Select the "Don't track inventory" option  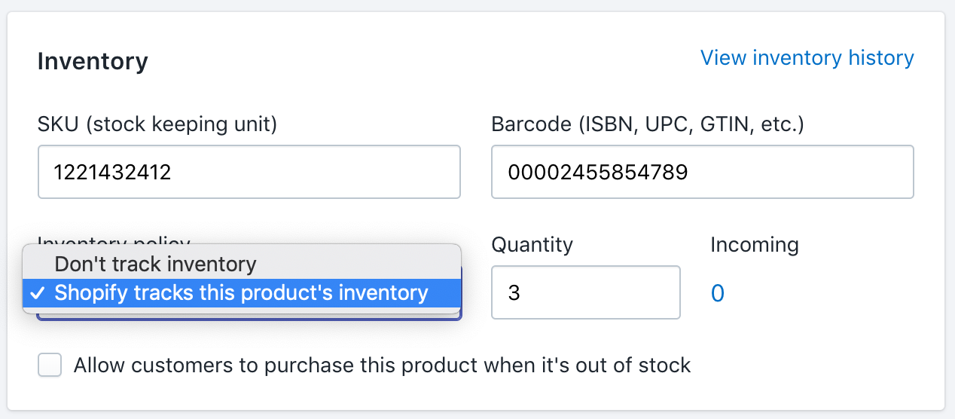point(155,265)
